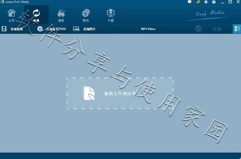
Task: Click the file document icon in drop zone
Action: click(89, 93)
